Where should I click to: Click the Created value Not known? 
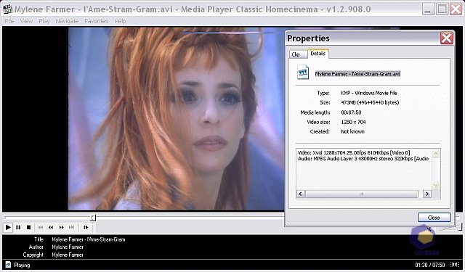pyautogui.click(x=352, y=131)
